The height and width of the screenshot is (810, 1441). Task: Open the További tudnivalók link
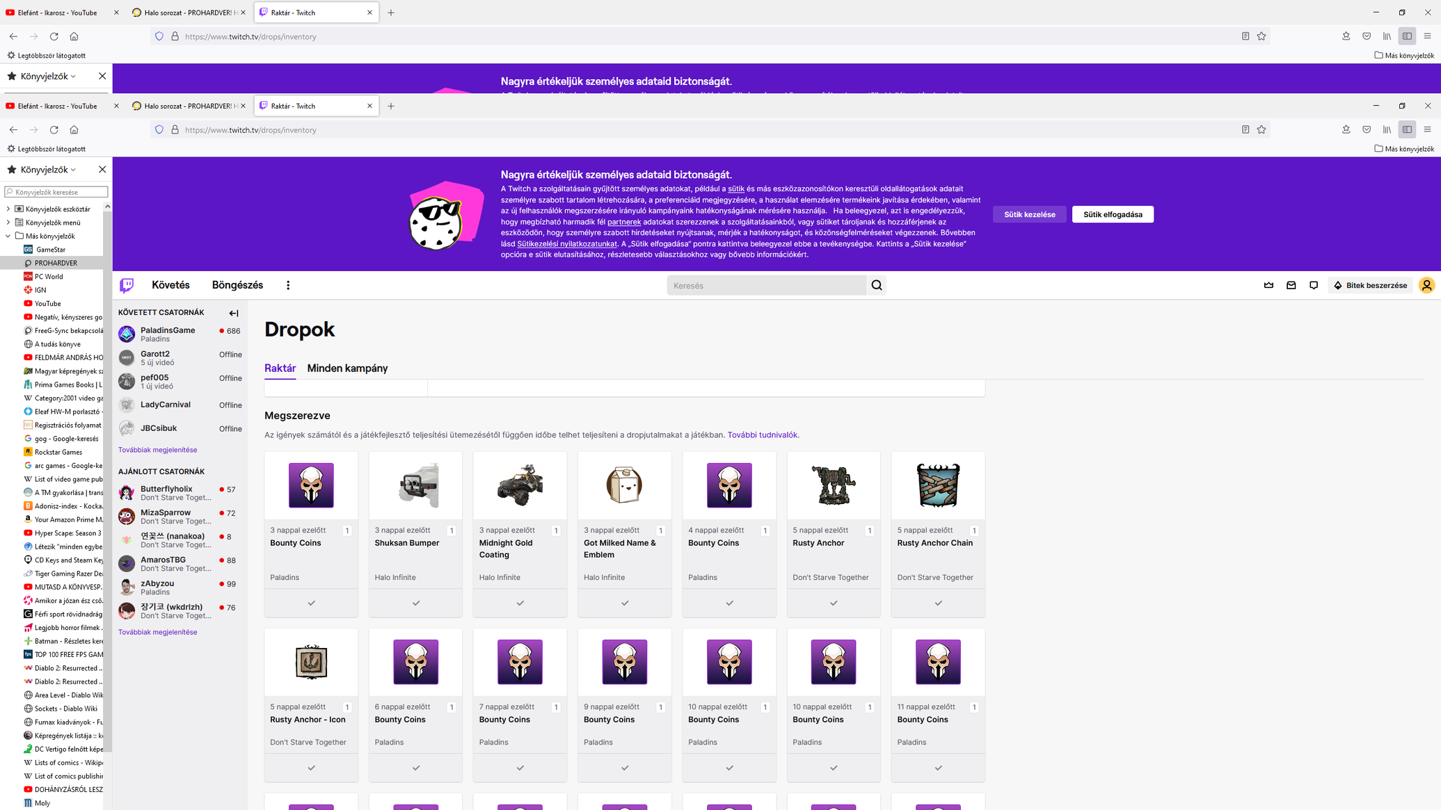pos(762,435)
